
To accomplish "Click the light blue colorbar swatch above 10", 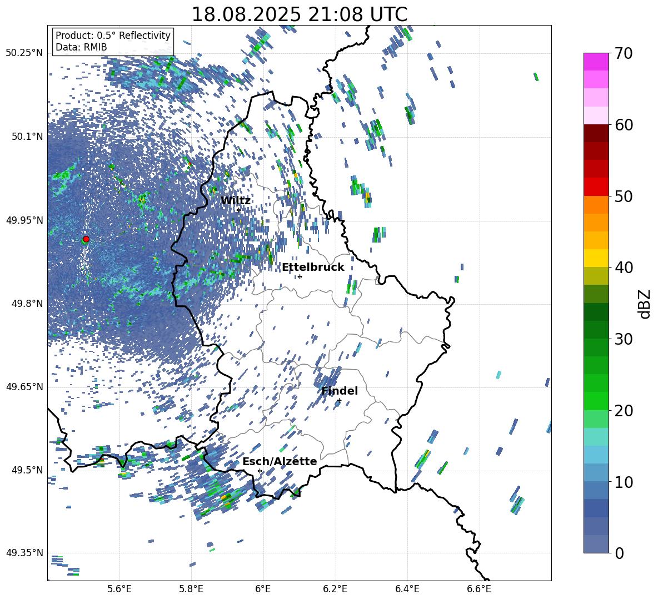I will pyautogui.click(x=596, y=455).
